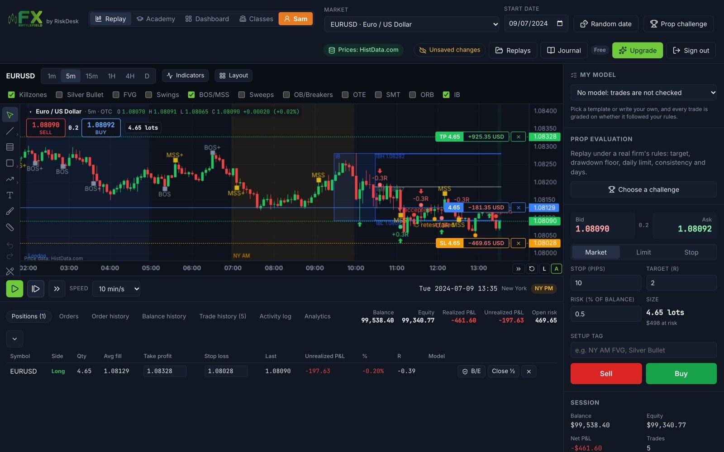Open the replay speed dropdown
The image size is (724, 452).
(x=116, y=289)
